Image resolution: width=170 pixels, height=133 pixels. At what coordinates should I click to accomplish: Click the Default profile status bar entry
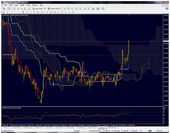tap(77, 131)
